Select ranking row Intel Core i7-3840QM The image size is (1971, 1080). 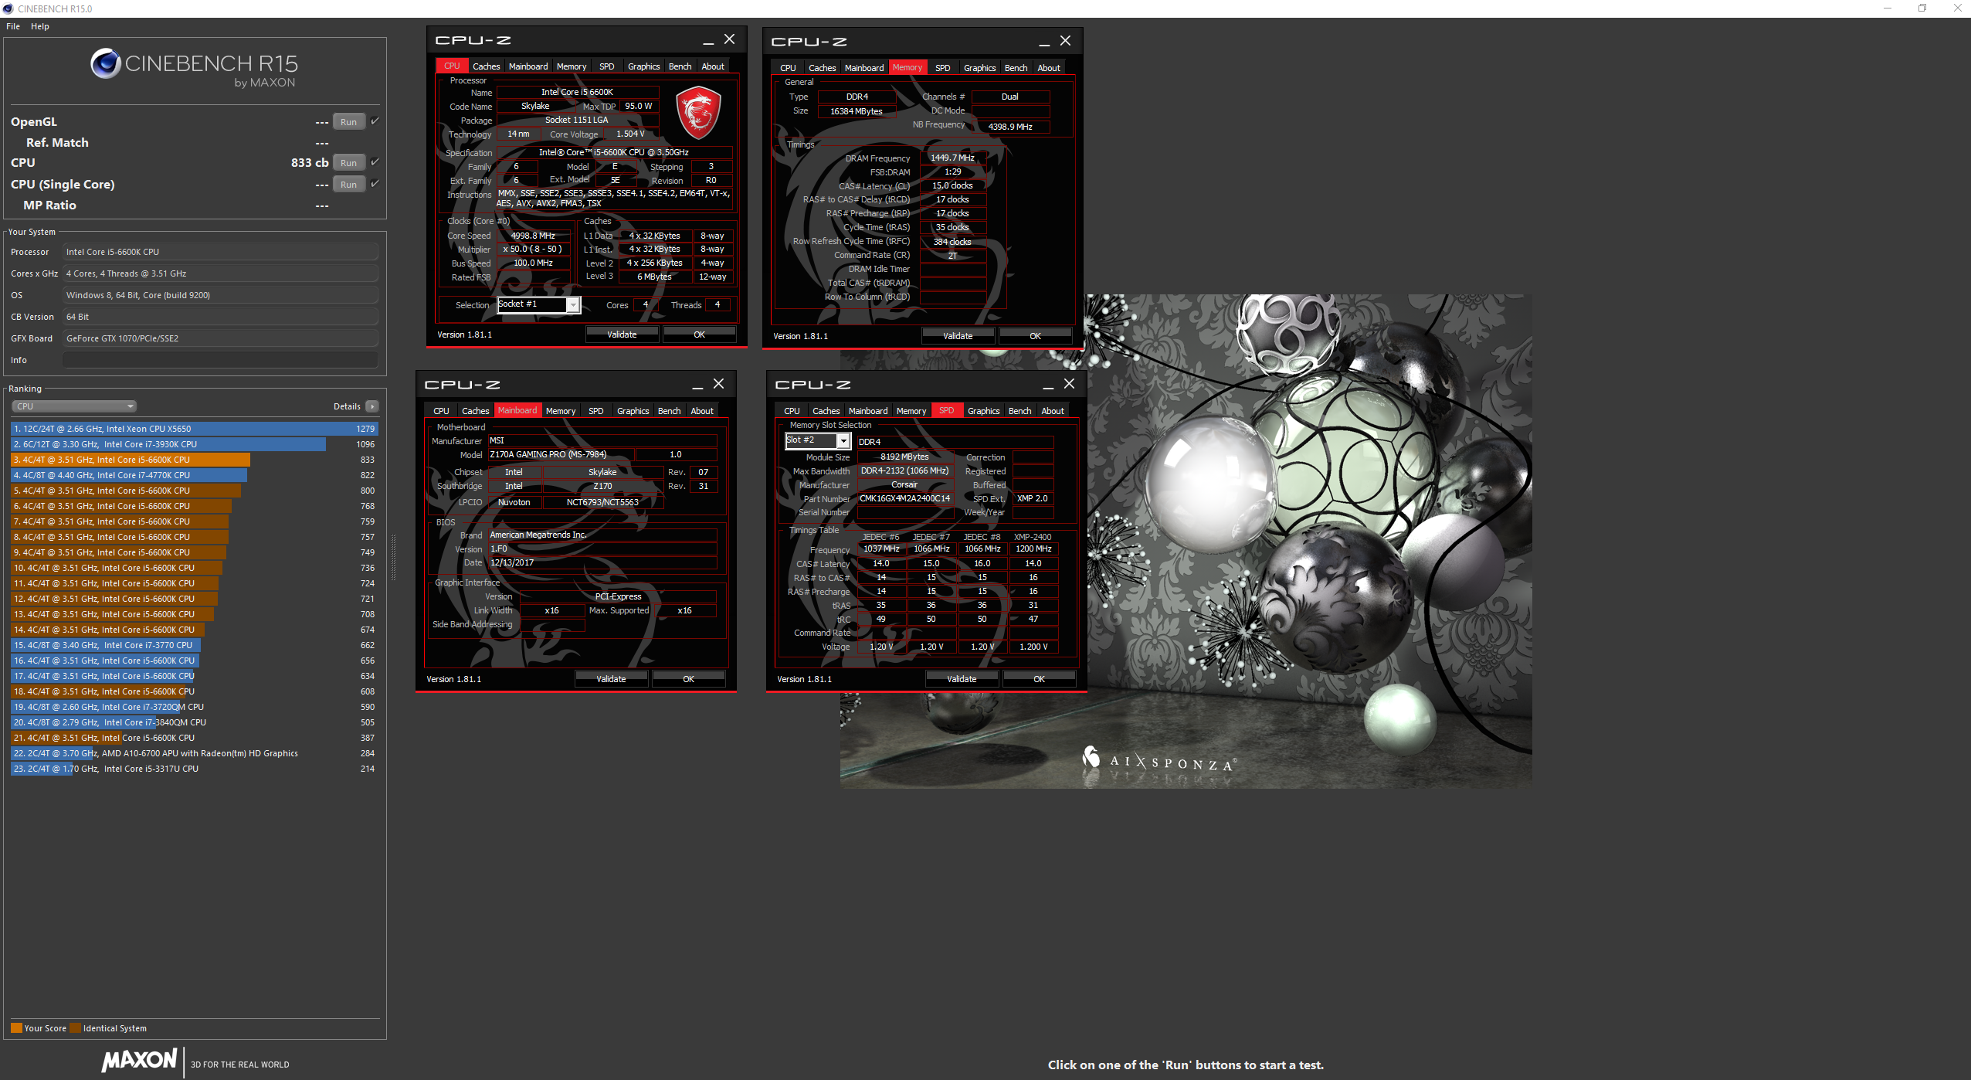(x=195, y=722)
